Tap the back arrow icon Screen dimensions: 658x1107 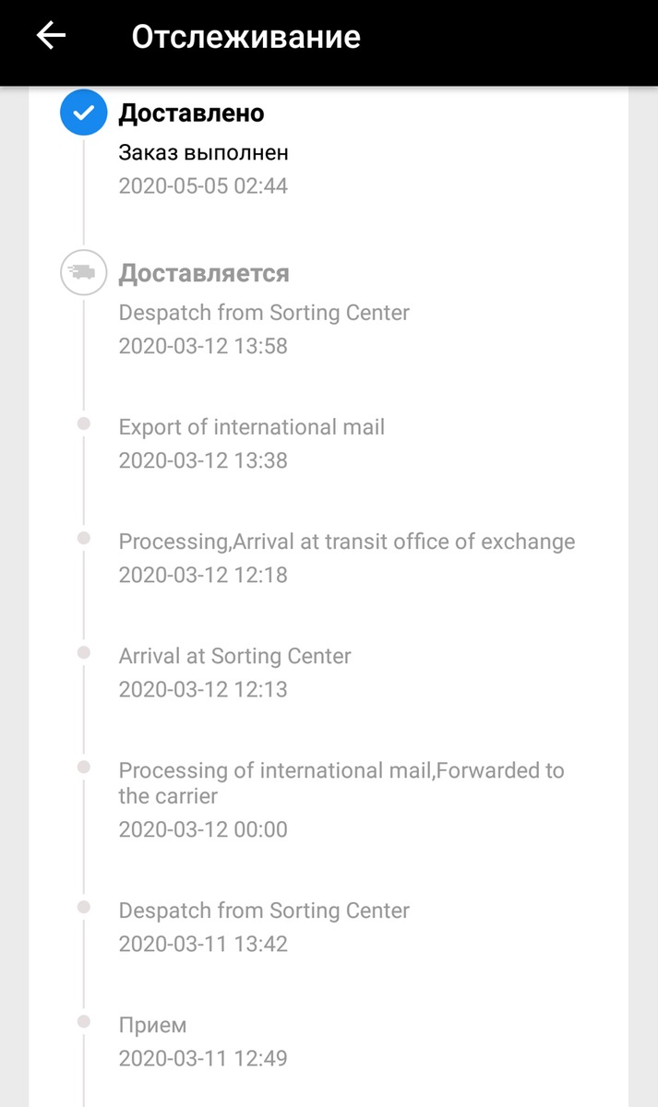51,36
